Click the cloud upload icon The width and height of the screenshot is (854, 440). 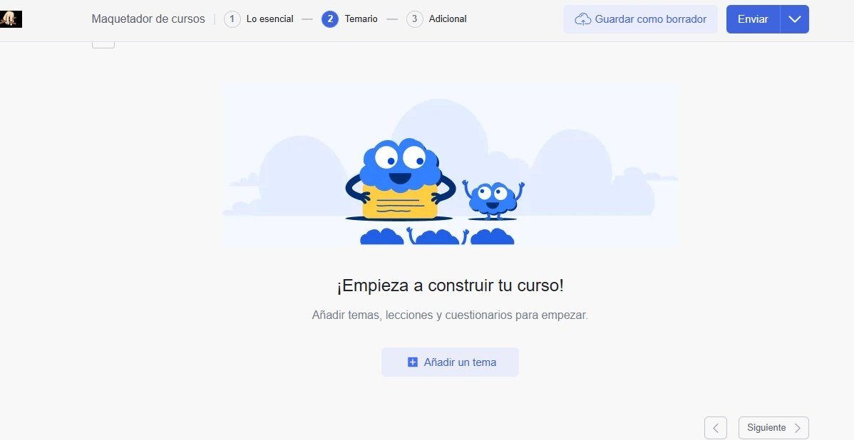583,19
